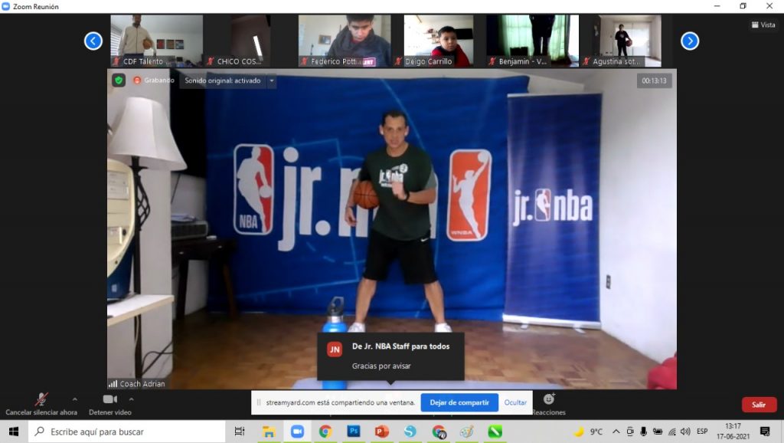Open the Windows notification center

click(x=765, y=432)
